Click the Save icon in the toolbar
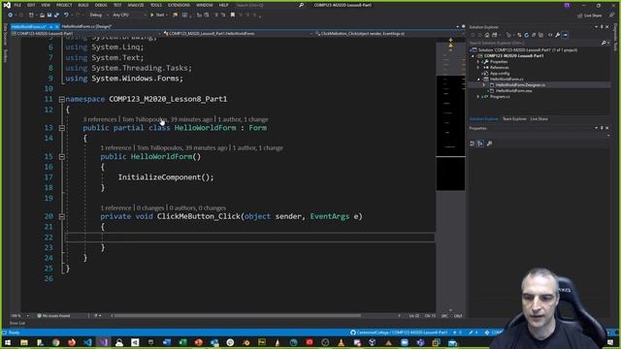 (x=49, y=16)
